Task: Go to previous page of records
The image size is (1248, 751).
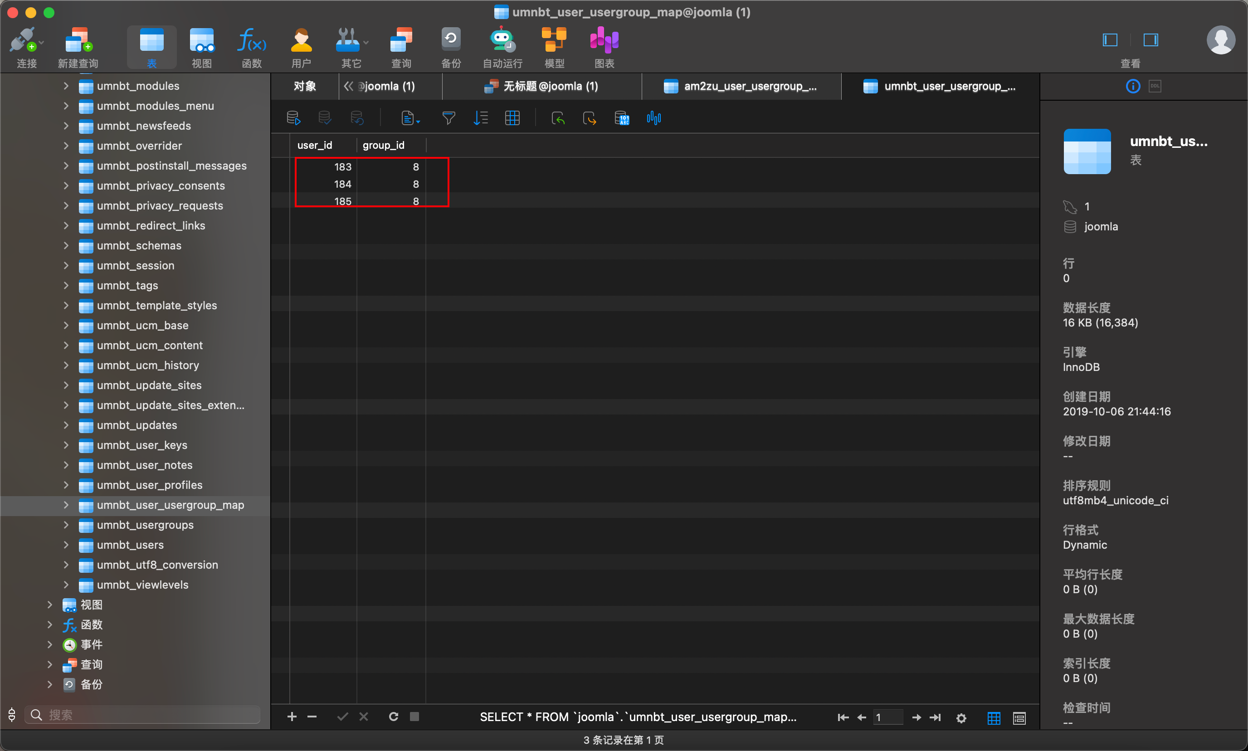Action: (861, 717)
